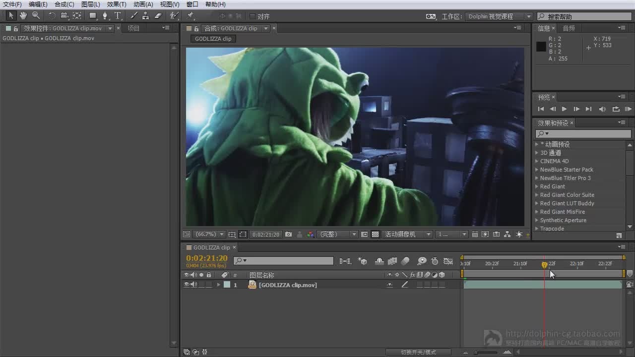
Task: Click the 切换开关/模式 button
Action: (x=418, y=352)
